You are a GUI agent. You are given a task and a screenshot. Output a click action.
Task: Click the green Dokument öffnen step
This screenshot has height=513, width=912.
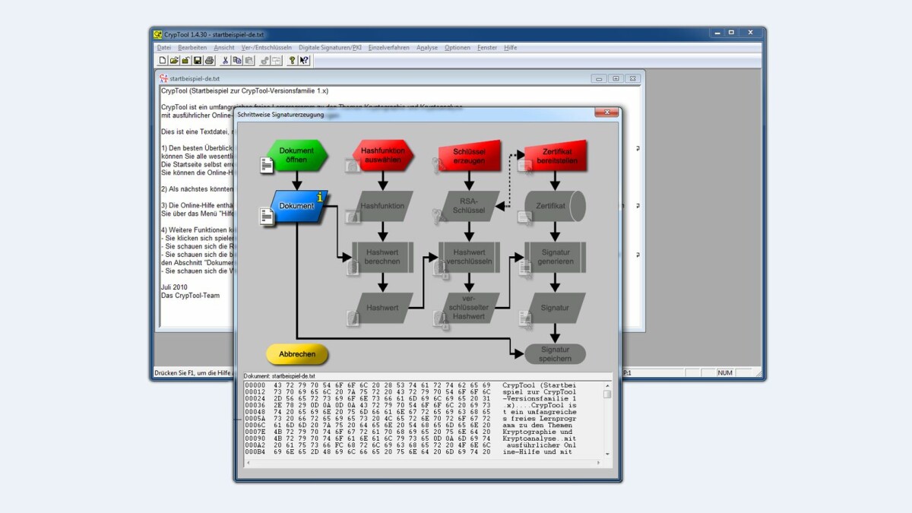(296, 155)
